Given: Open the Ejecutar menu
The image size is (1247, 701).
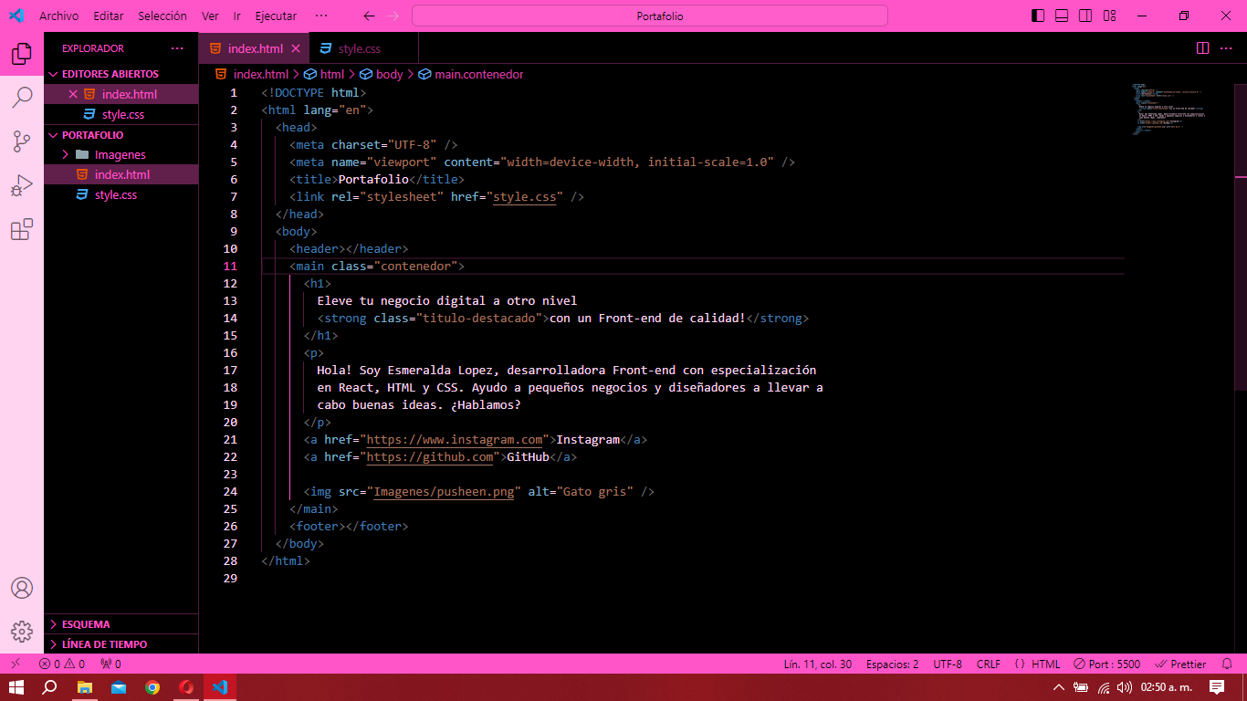Looking at the screenshot, I should pyautogui.click(x=276, y=16).
